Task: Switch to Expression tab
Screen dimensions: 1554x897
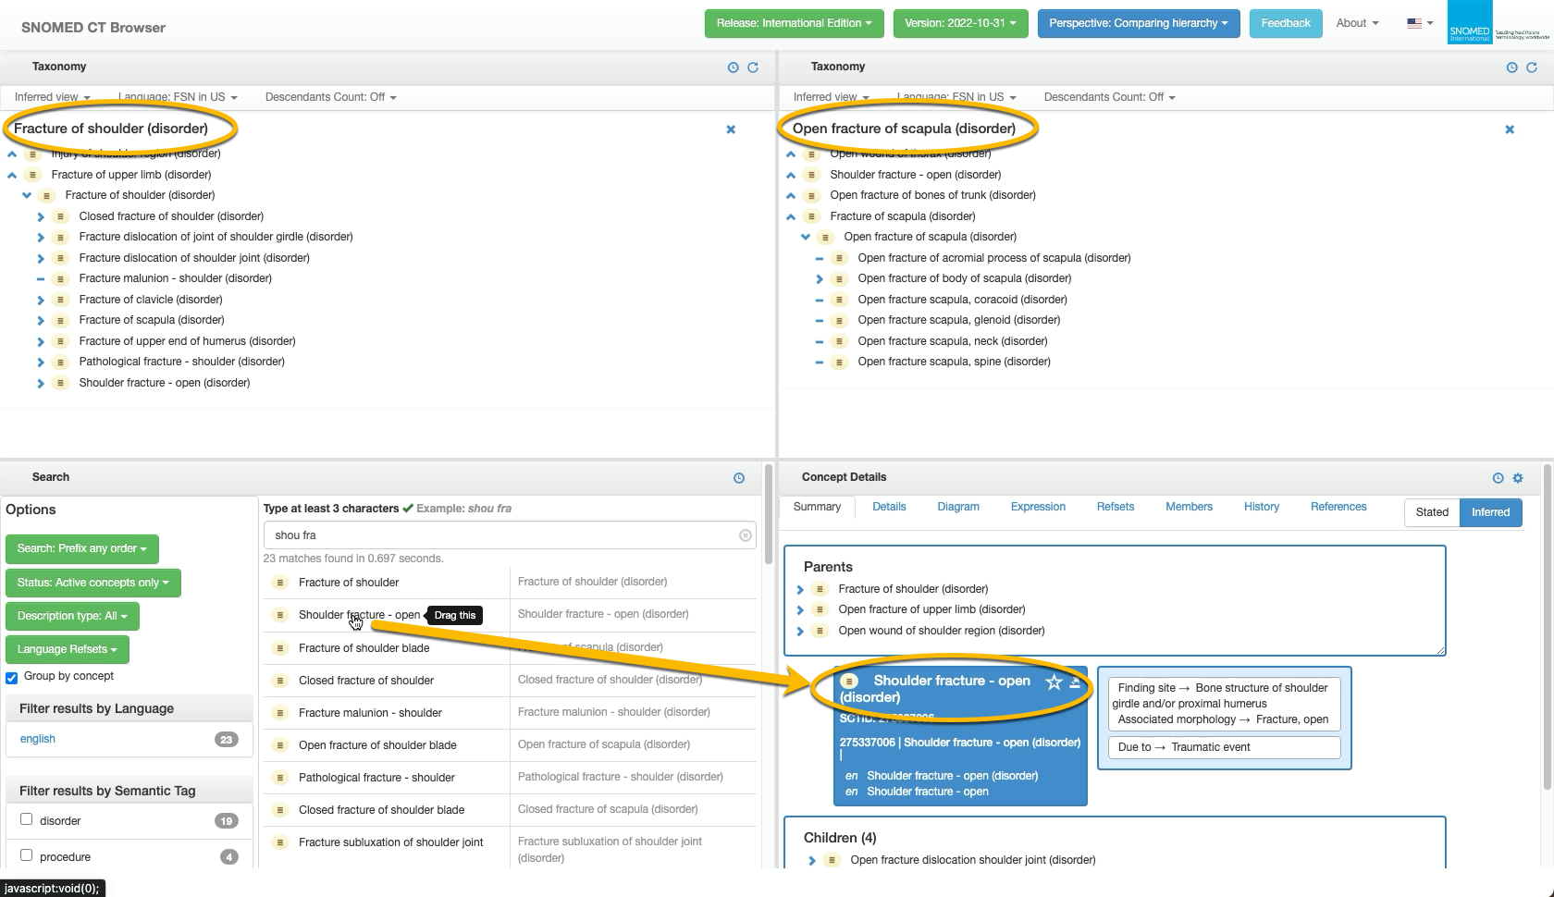Action: tap(1038, 507)
